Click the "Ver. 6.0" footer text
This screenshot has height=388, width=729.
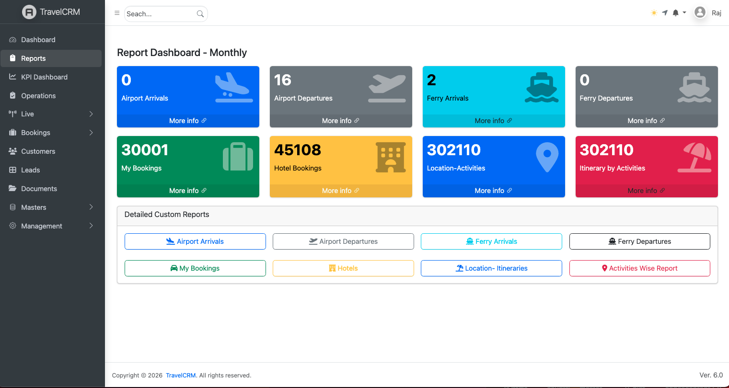[x=711, y=375]
